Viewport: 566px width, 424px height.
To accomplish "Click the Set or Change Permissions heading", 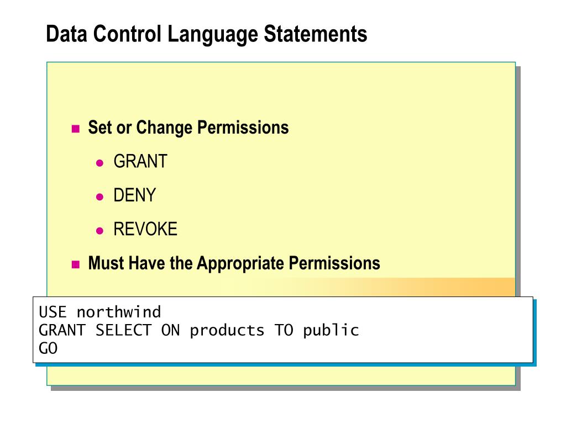I will (x=188, y=128).
